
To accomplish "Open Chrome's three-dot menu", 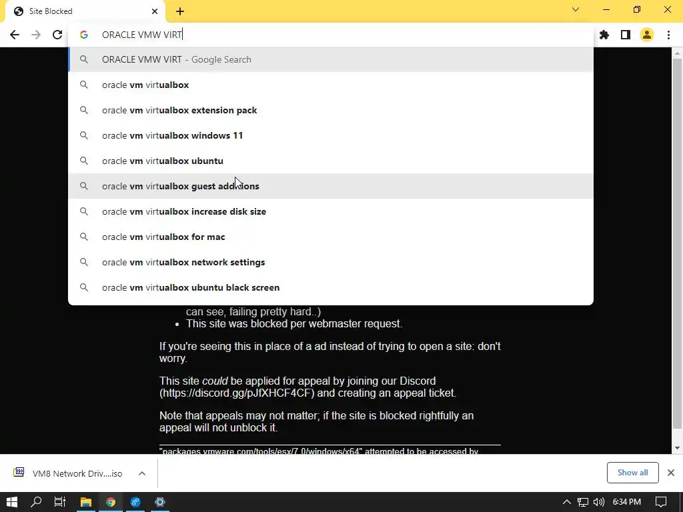I will click(668, 35).
